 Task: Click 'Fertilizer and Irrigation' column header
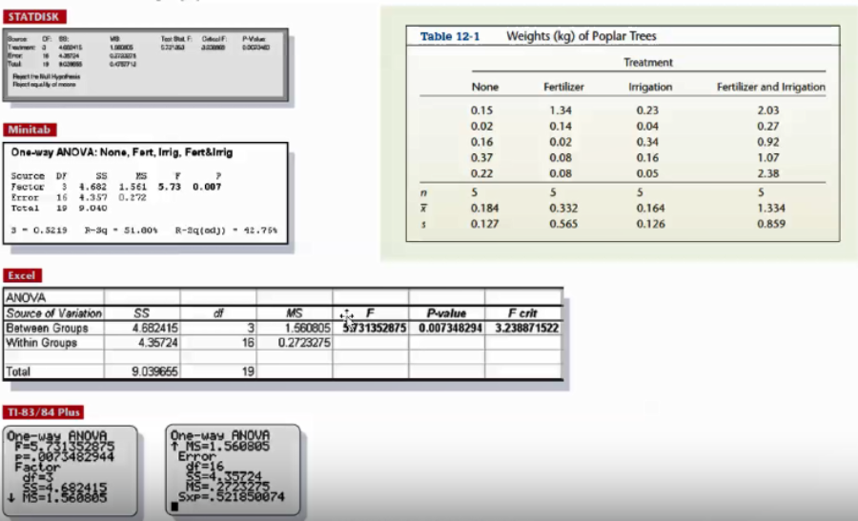pyautogui.click(x=771, y=87)
